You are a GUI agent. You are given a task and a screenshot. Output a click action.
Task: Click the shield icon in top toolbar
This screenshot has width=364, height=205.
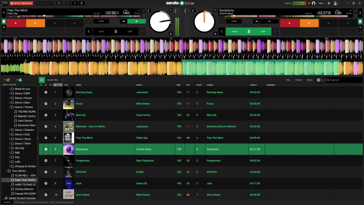pyautogui.click(x=59, y=3)
